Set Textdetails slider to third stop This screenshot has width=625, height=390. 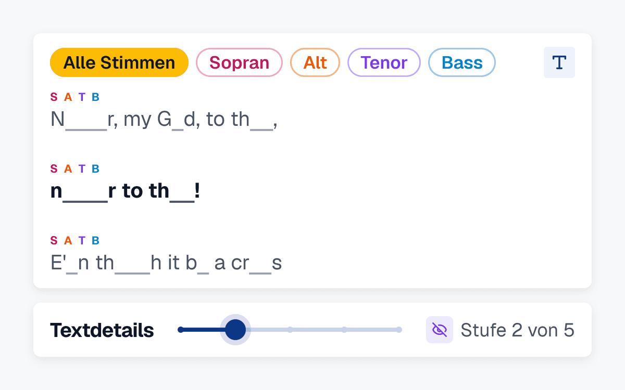pyautogui.click(x=290, y=330)
